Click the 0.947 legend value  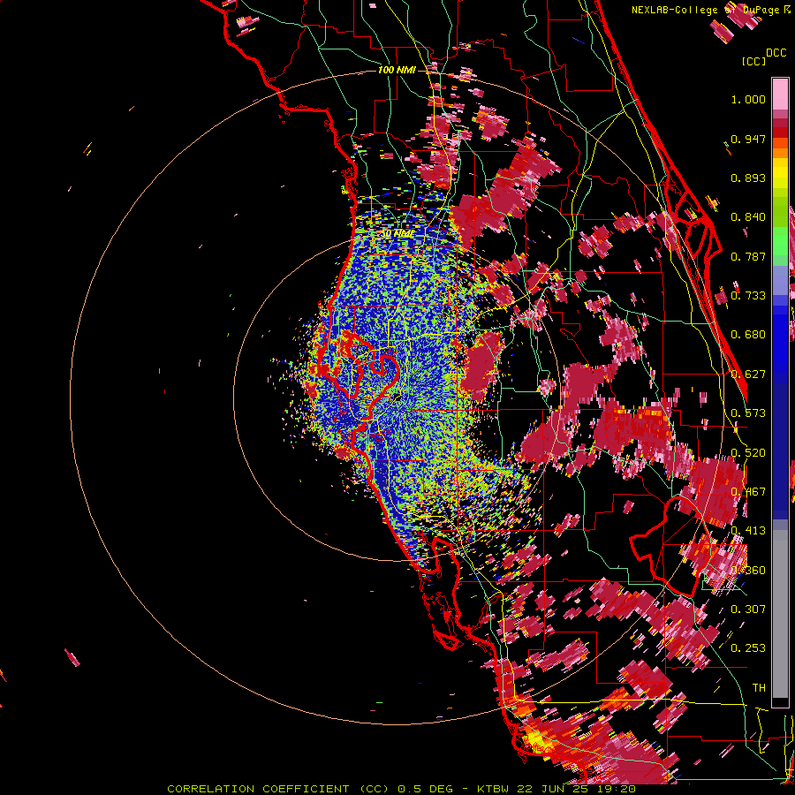coord(748,139)
